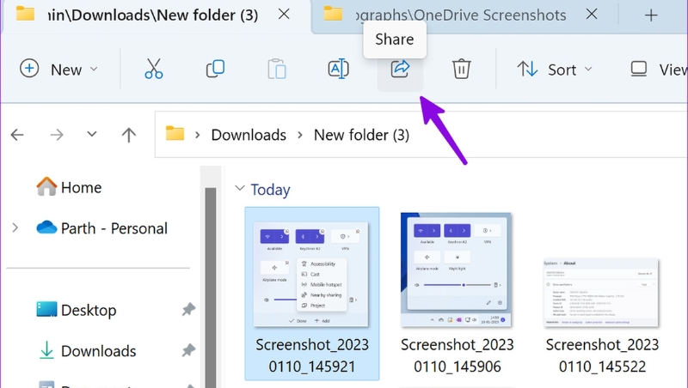Open Downloads in the sidebar
This screenshot has width=688, height=388.
pos(88,351)
